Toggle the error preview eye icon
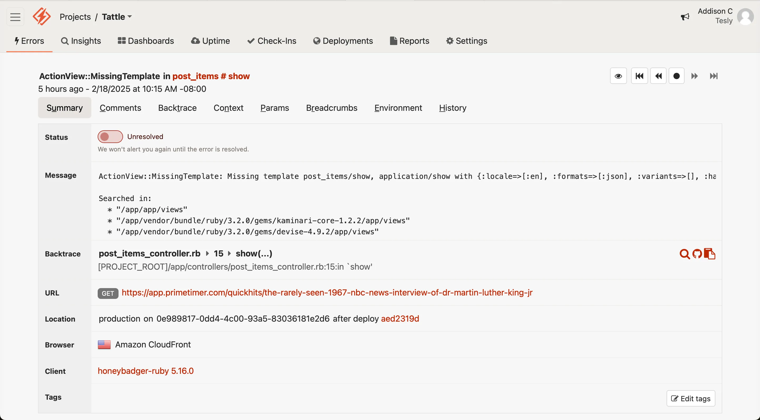 [x=618, y=76]
